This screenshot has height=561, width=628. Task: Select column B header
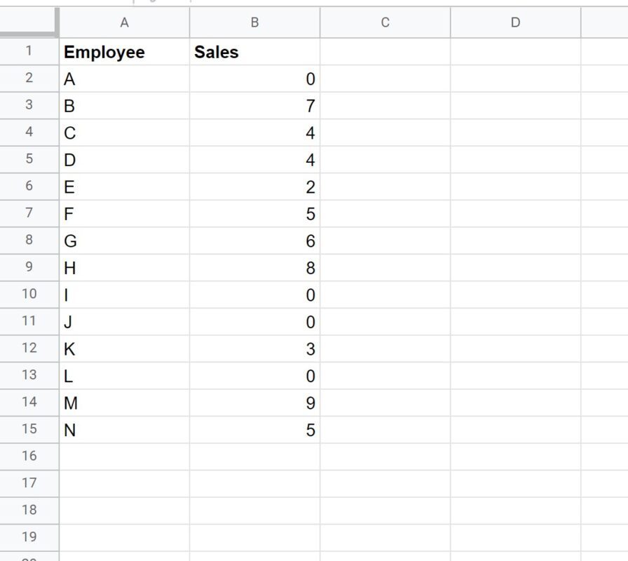(254, 22)
